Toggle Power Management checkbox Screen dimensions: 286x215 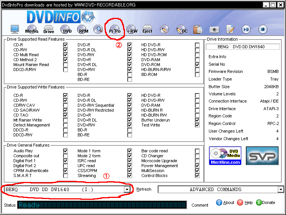tap(197, 166)
